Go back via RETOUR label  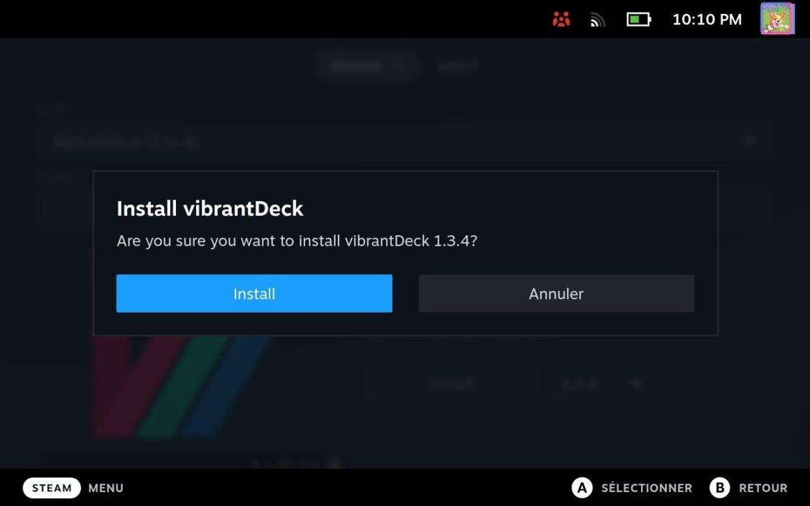[763, 488]
